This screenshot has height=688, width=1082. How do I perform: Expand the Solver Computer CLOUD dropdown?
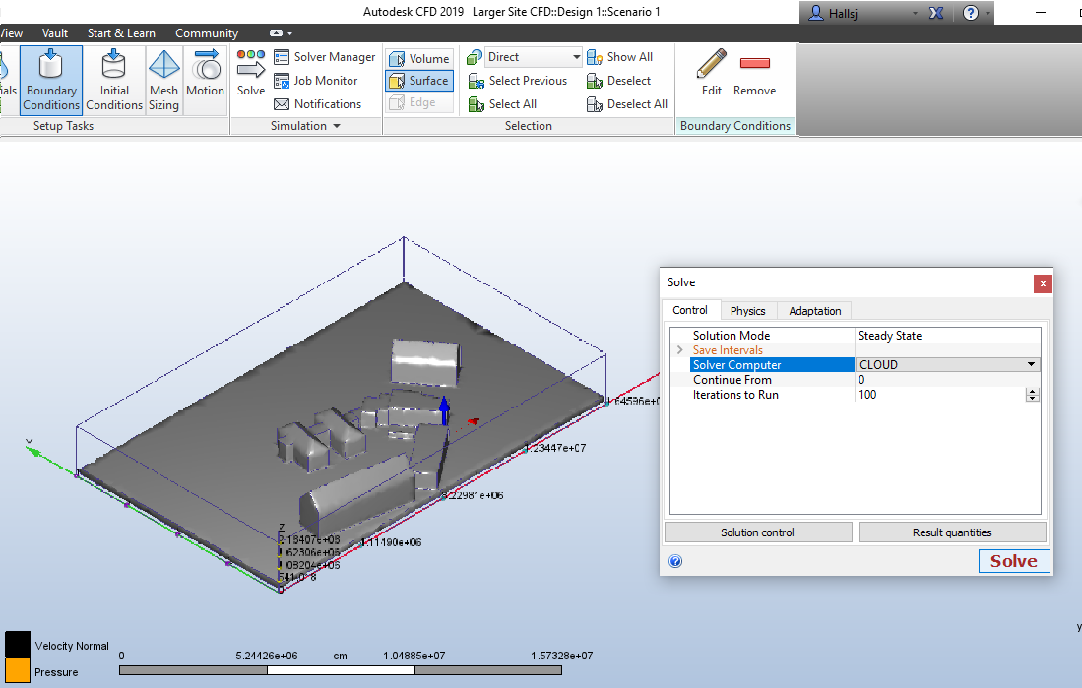[1032, 365]
